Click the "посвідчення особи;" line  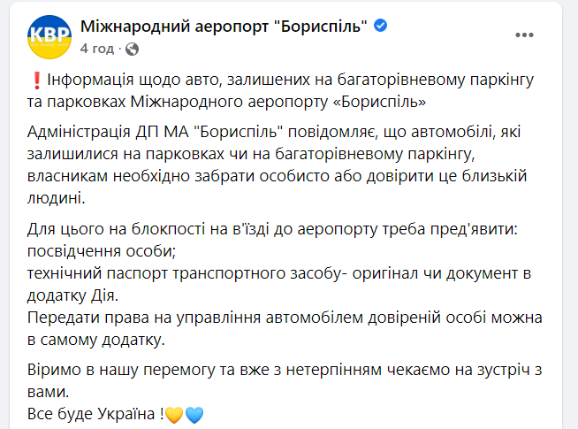102,251
